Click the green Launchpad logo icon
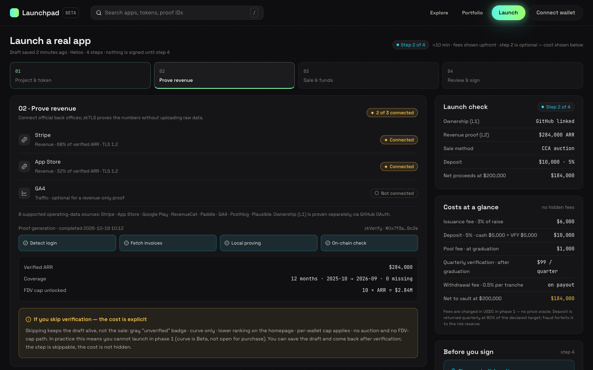The image size is (593, 370). click(x=14, y=13)
